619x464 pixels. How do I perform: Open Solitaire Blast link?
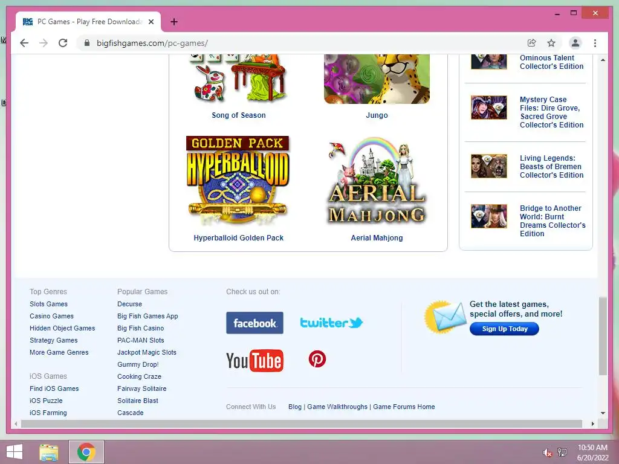click(x=138, y=401)
